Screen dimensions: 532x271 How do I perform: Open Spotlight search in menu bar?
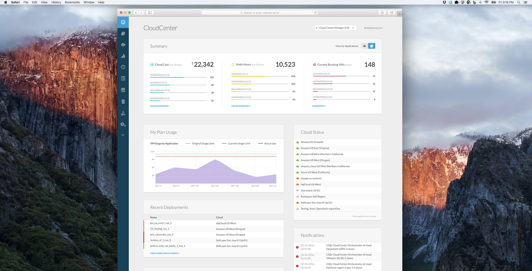pos(519,2)
